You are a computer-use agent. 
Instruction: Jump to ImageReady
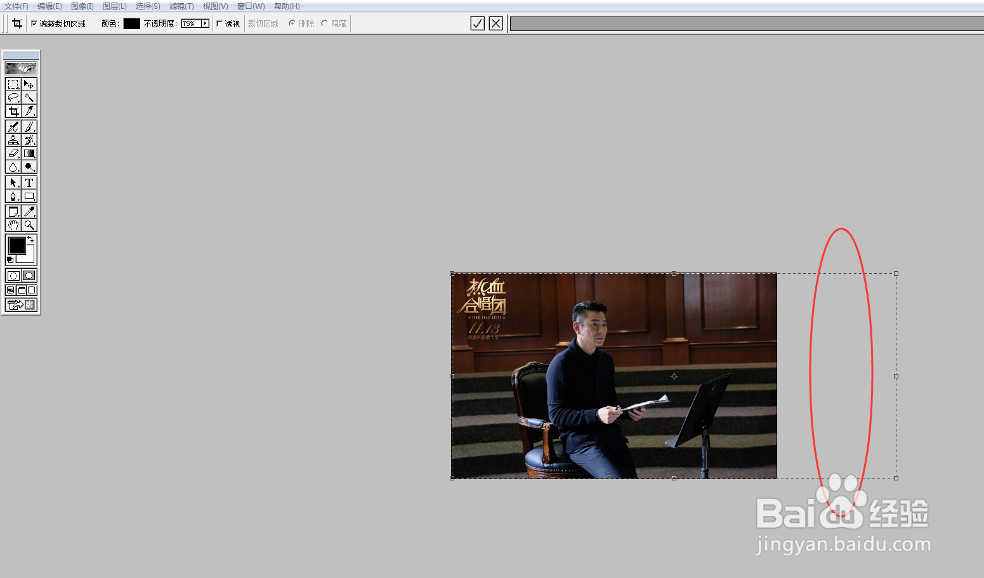21,305
